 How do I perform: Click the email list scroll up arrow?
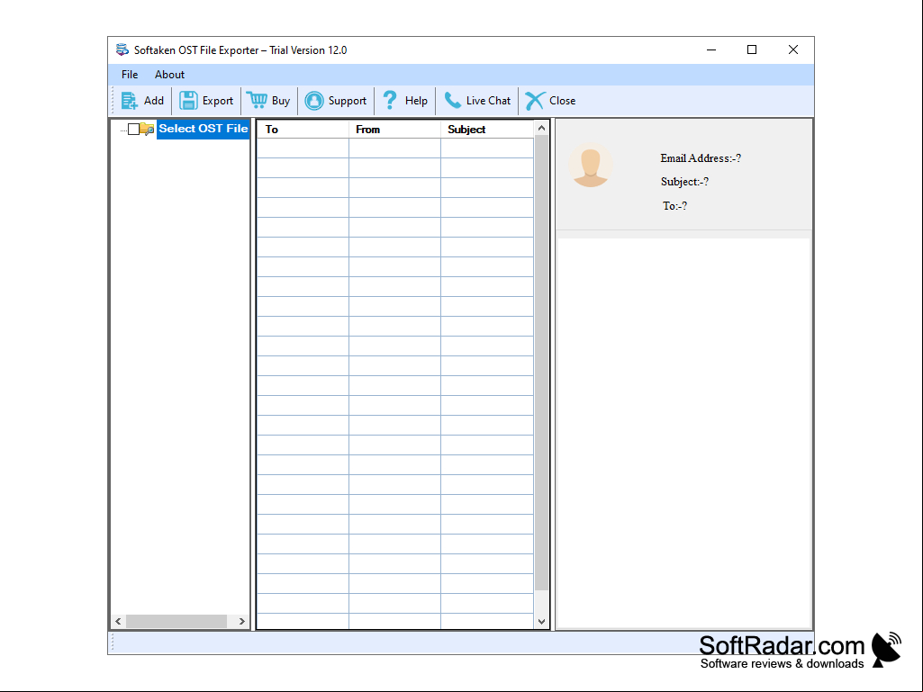click(541, 129)
